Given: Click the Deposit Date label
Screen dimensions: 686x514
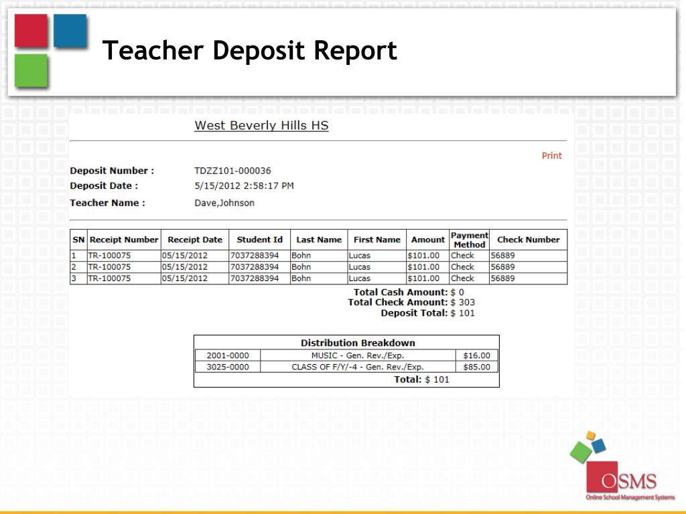Looking at the screenshot, I should coord(104,186).
